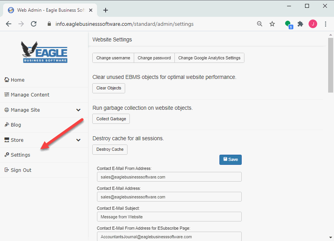The width and height of the screenshot is (334, 241).
Task: Click the Change password button
Action: 154,58
